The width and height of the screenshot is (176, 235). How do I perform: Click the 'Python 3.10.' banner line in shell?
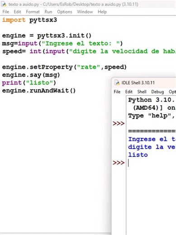(x=152, y=100)
